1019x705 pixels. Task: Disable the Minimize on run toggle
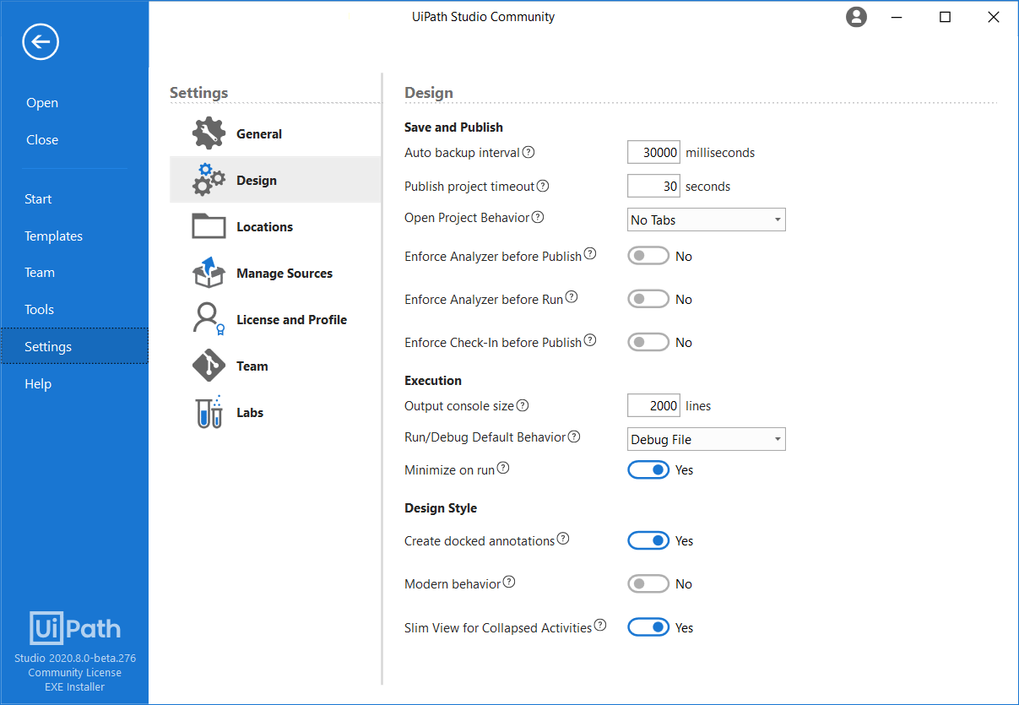tap(648, 469)
